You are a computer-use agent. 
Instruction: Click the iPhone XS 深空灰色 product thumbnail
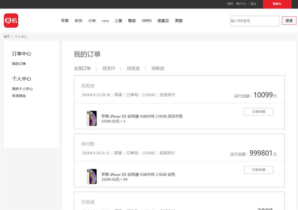tap(91, 118)
